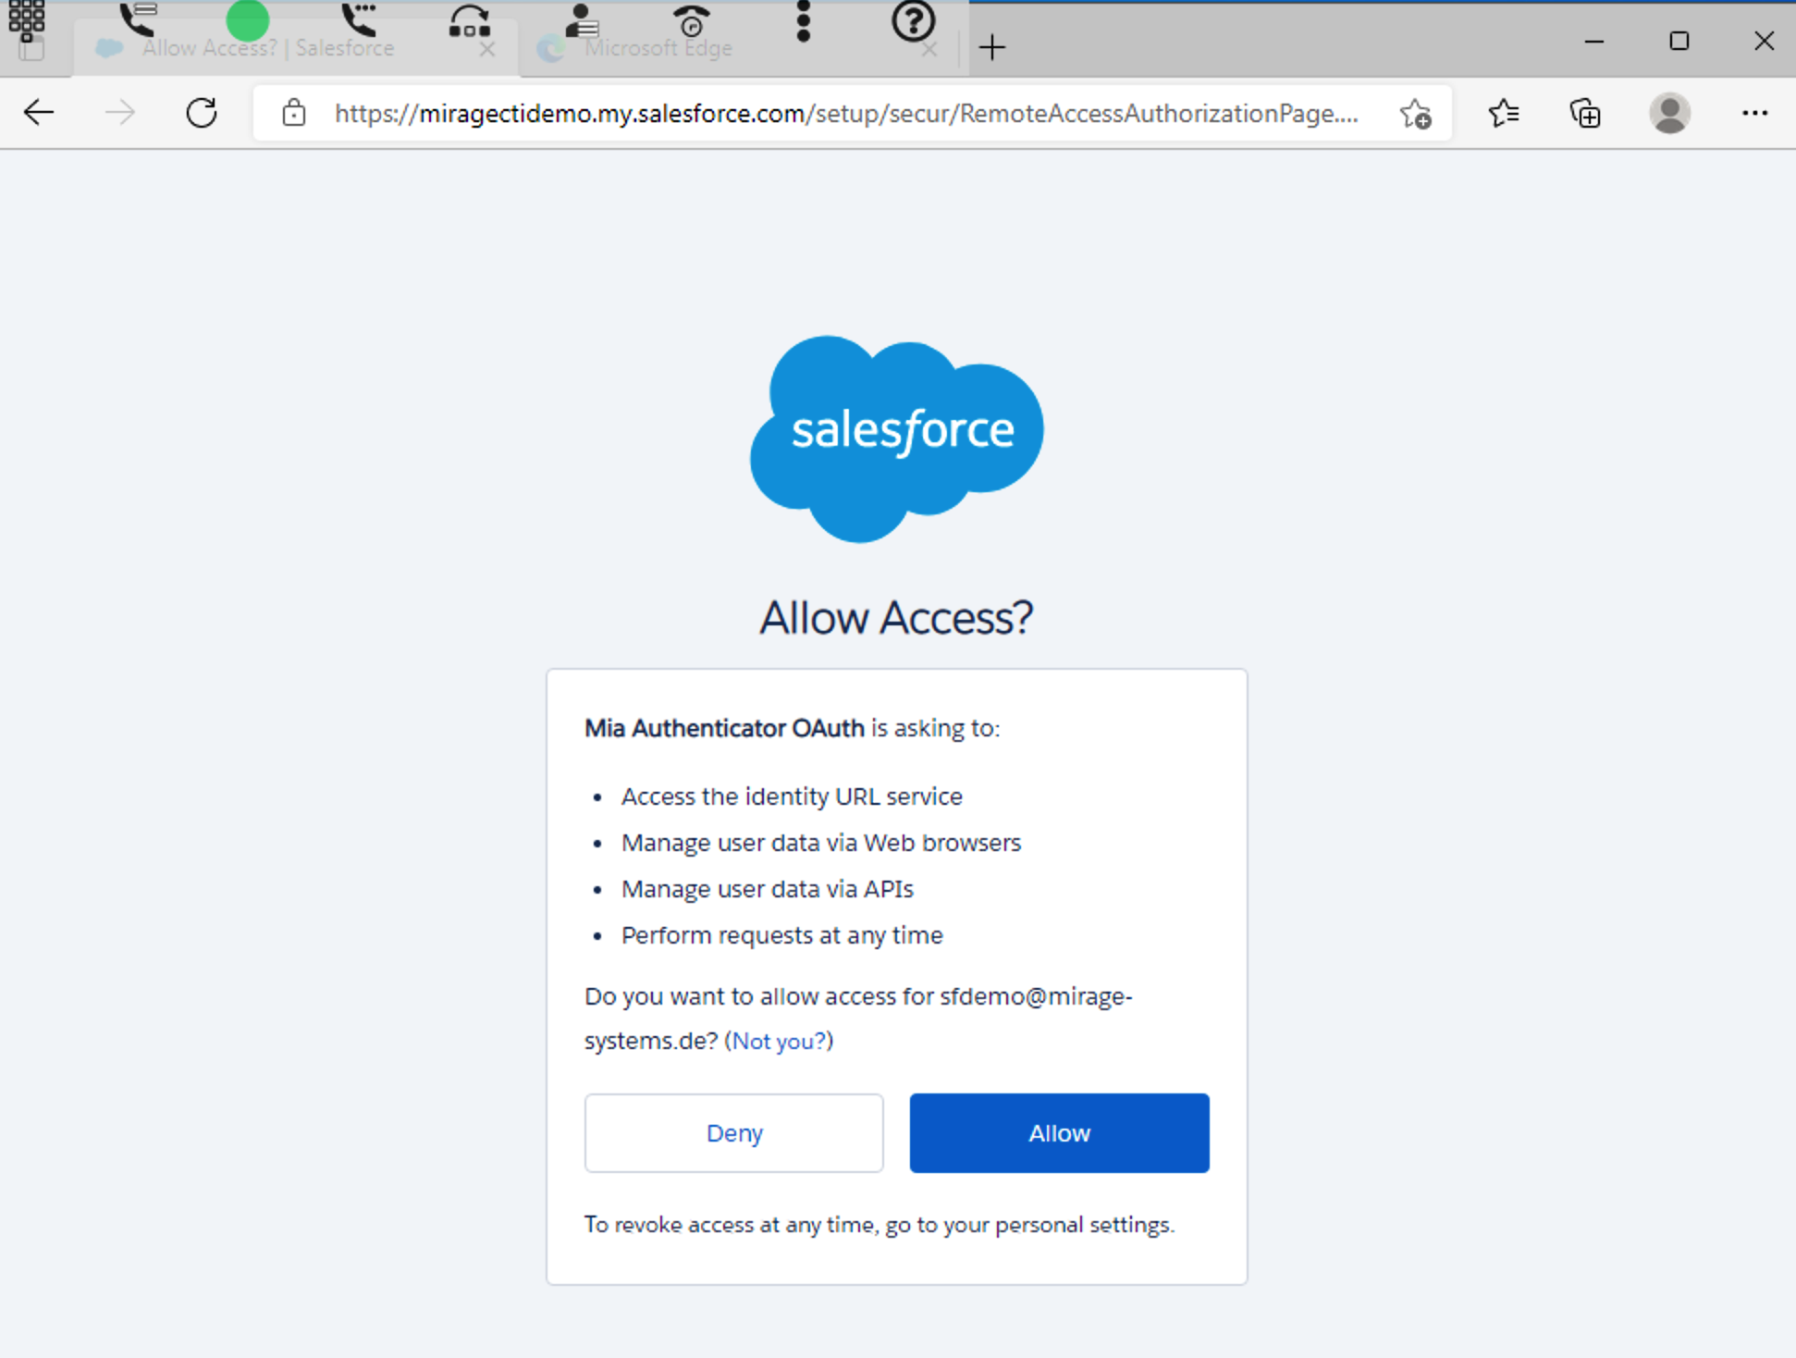Minimize the browser window
The height and width of the screenshot is (1358, 1796).
(x=1594, y=42)
